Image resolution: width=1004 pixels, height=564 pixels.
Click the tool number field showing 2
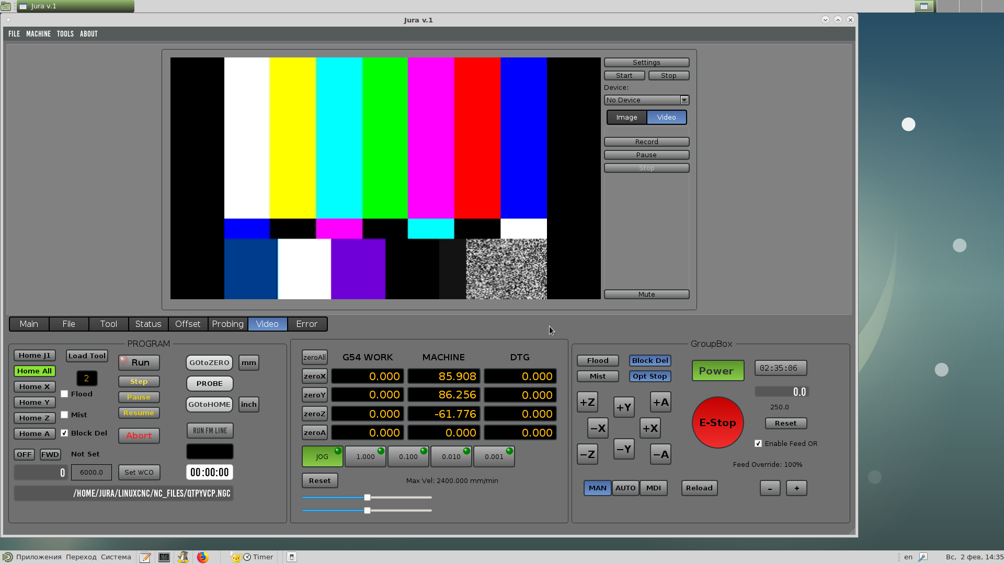pyautogui.click(x=87, y=379)
